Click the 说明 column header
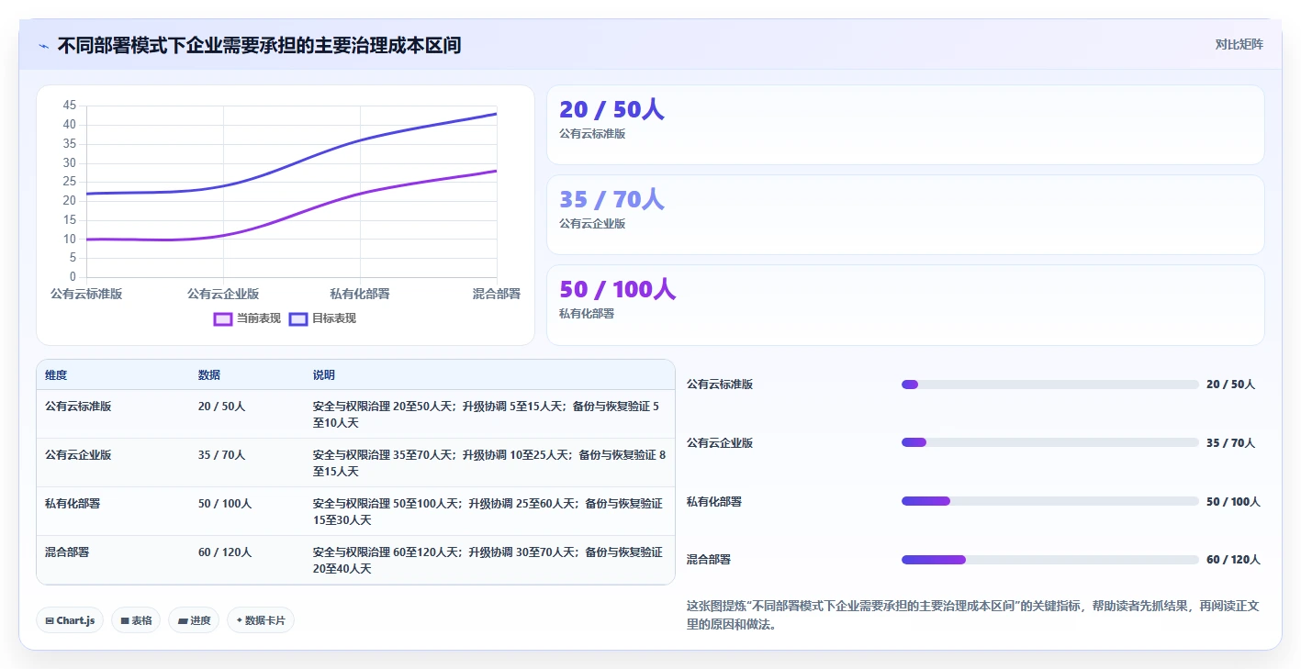Image resolution: width=1301 pixels, height=669 pixels. [x=324, y=375]
